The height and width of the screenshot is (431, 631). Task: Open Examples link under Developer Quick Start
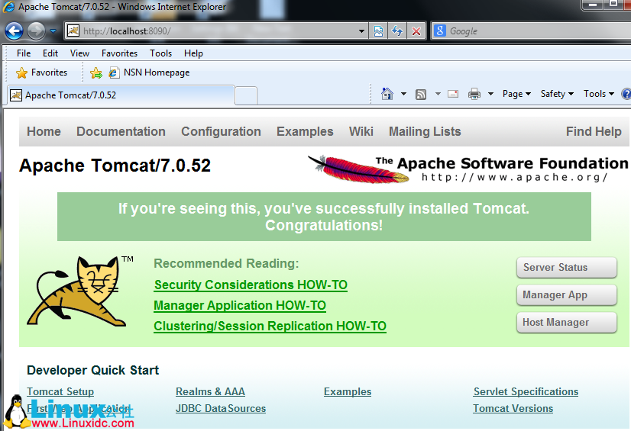(348, 391)
